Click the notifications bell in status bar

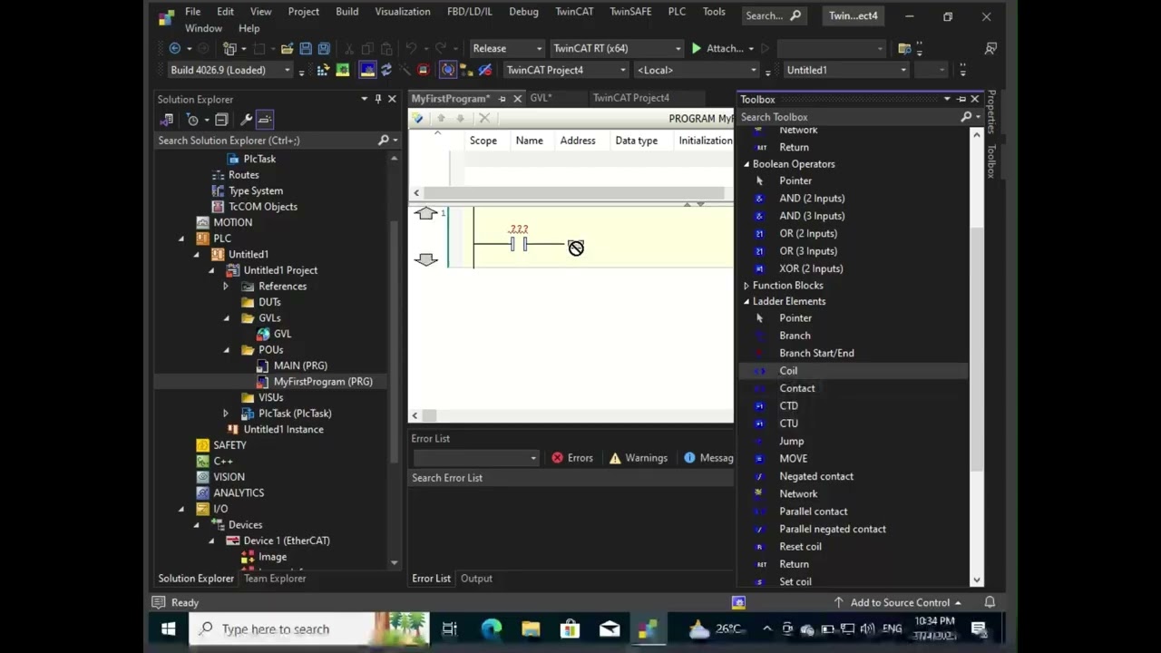click(990, 602)
